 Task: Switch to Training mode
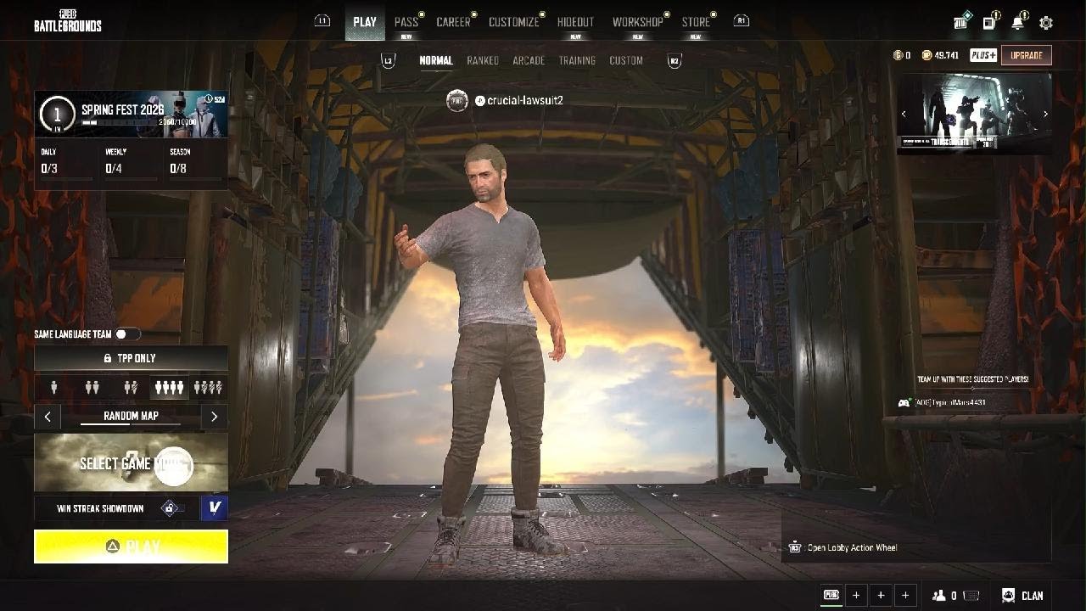click(x=577, y=60)
